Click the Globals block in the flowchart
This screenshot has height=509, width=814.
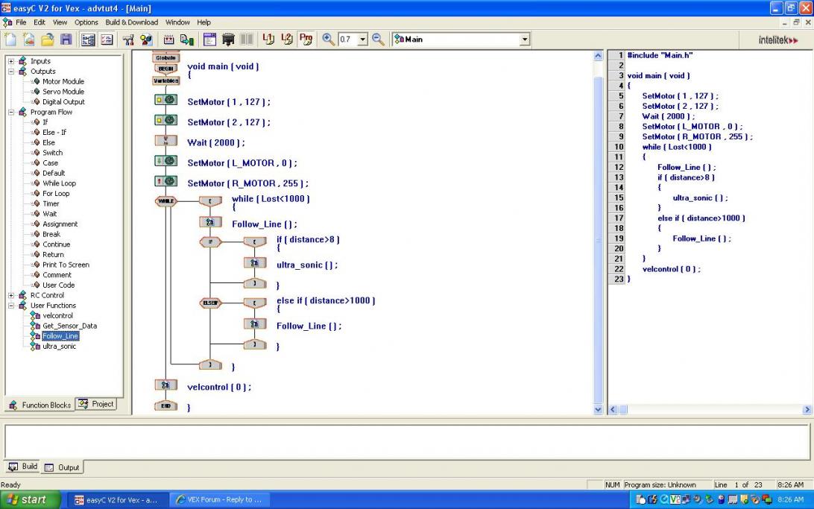pos(165,57)
